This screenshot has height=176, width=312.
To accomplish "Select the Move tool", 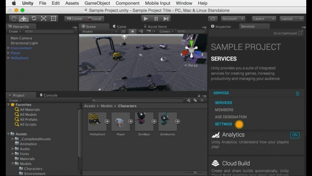I will pyautogui.click(x=24, y=19).
